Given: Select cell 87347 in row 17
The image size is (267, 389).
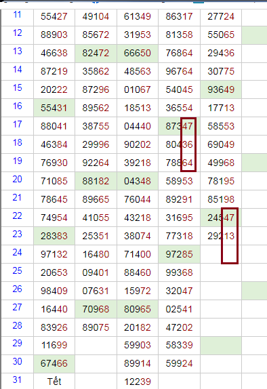Looking at the screenshot, I should pos(179,127).
